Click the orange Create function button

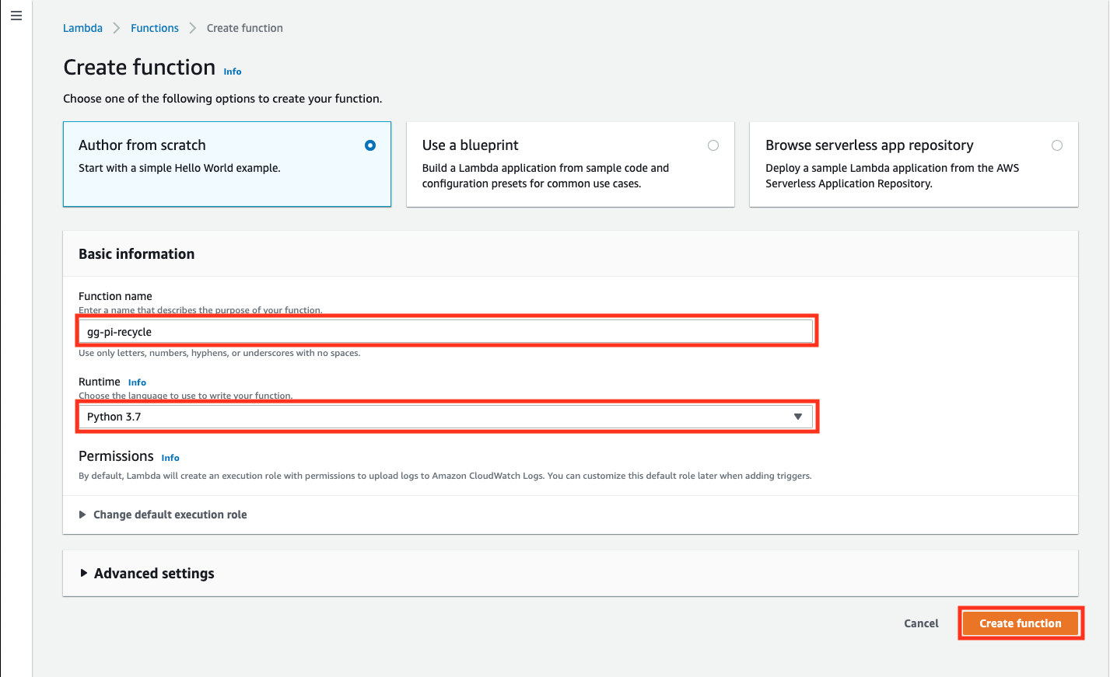(x=1021, y=623)
